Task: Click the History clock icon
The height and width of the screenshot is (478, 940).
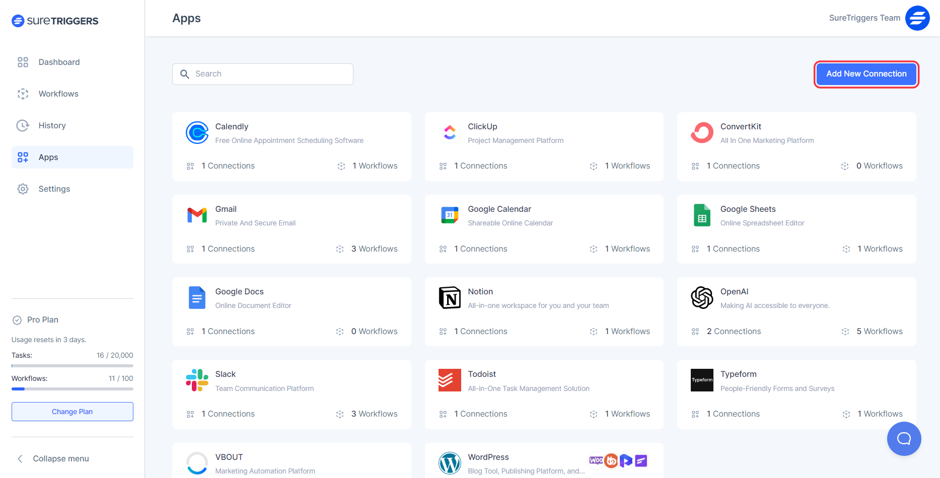Action: coord(23,125)
